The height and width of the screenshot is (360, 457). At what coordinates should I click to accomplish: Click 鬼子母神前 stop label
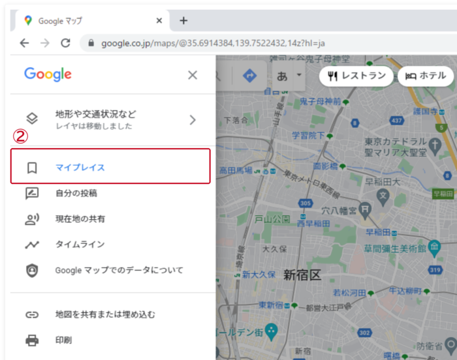click(321, 102)
